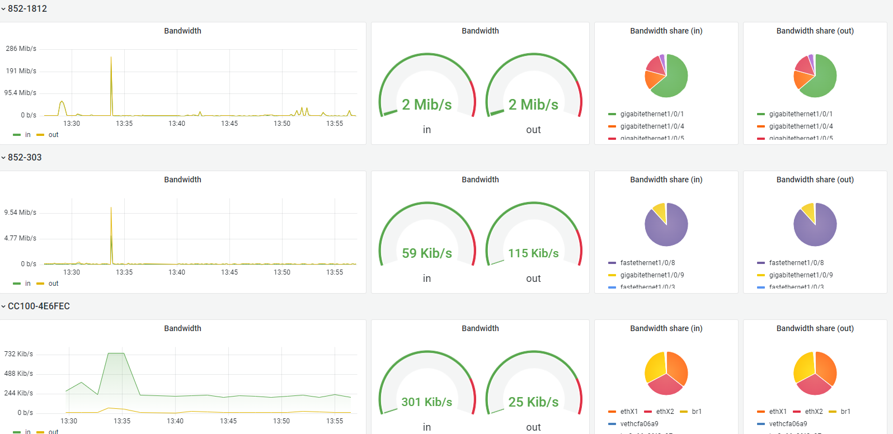Viewport: 893px width, 434px height.
Task: Open the 852-303 Bandwidth share (out) panel title
Action: tap(815, 180)
